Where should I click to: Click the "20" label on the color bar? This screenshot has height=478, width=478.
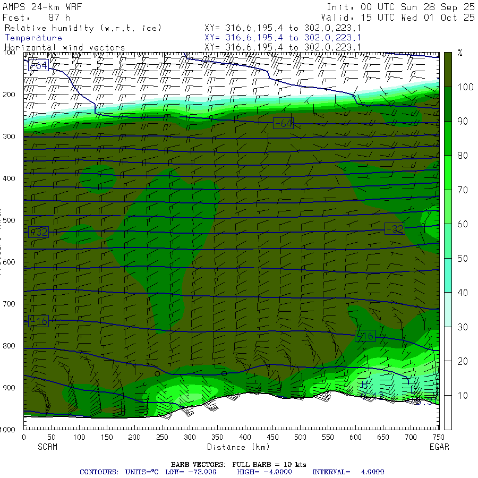463,362
